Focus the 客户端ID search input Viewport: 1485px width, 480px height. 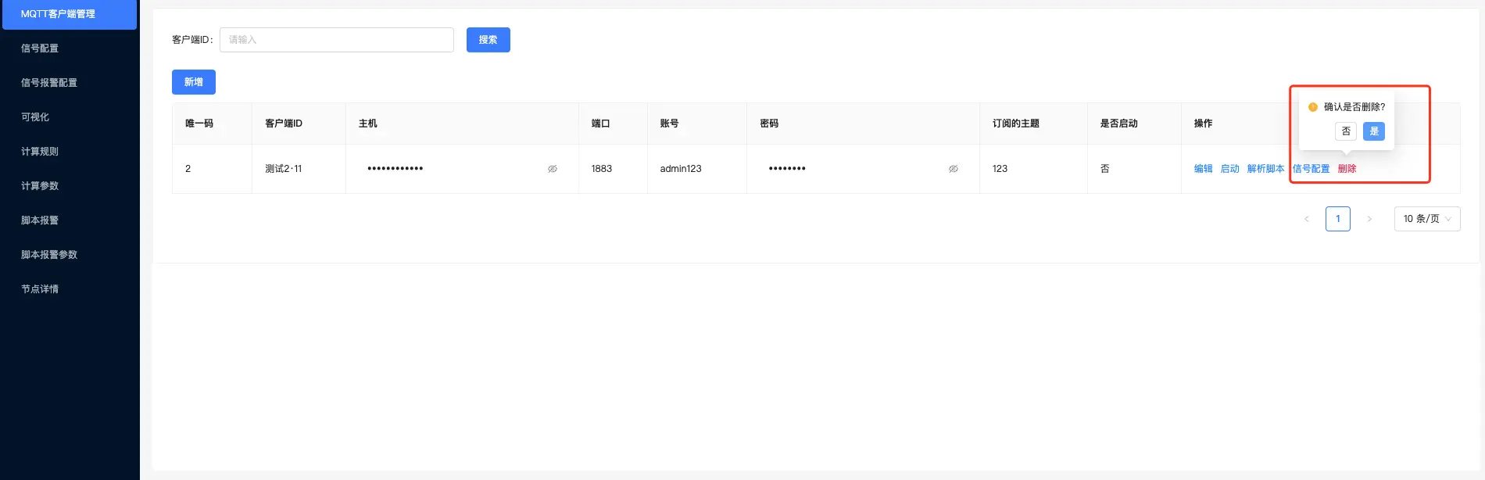click(337, 40)
